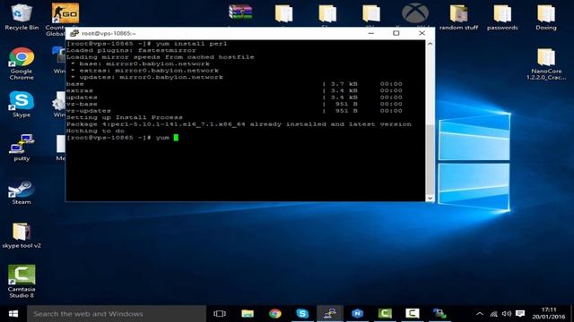Open the Doxing folder
Image resolution: width=574 pixels, height=322 pixels.
[546, 17]
